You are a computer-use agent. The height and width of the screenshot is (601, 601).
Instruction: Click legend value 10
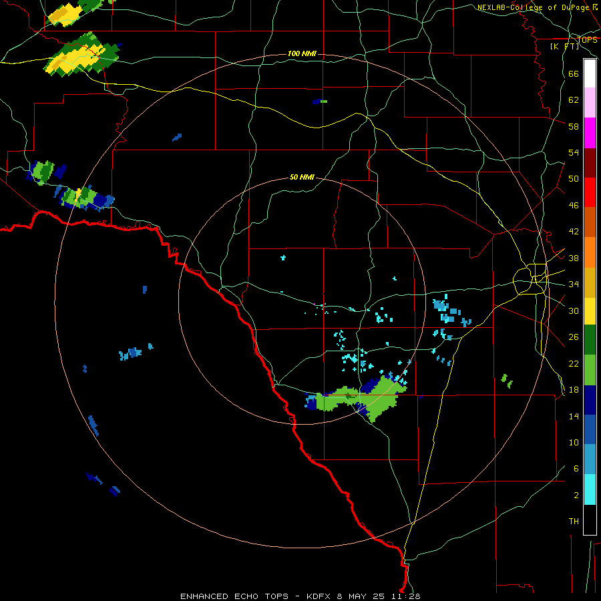click(574, 443)
